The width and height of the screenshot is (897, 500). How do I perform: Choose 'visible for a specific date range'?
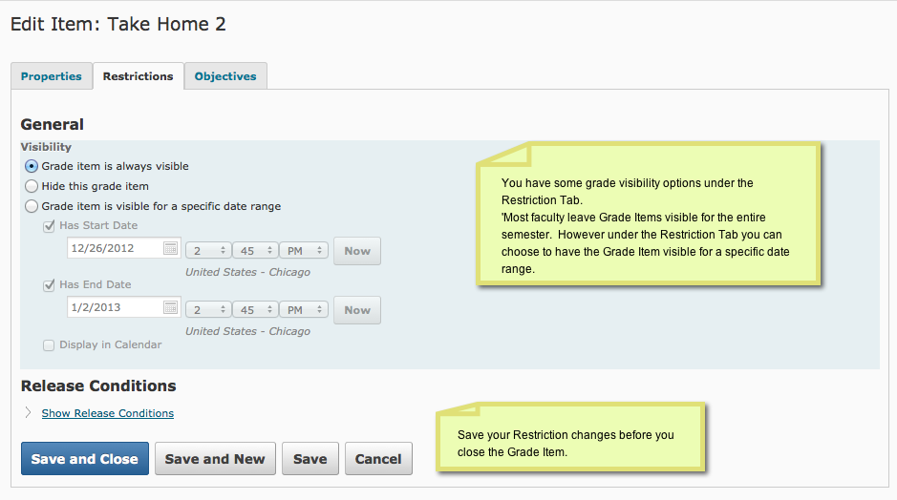(32, 206)
